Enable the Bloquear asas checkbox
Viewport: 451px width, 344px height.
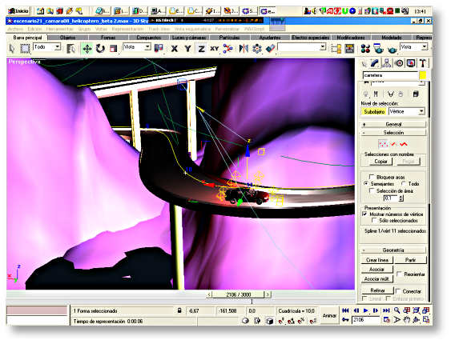pos(372,177)
